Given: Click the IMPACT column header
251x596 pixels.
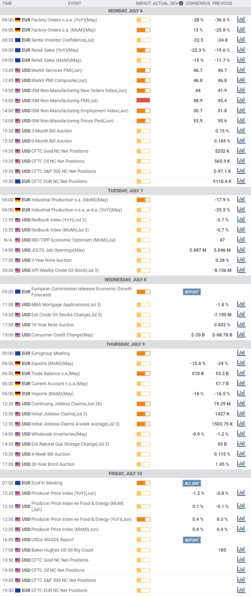Looking at the screenshot, I should 143,3.
